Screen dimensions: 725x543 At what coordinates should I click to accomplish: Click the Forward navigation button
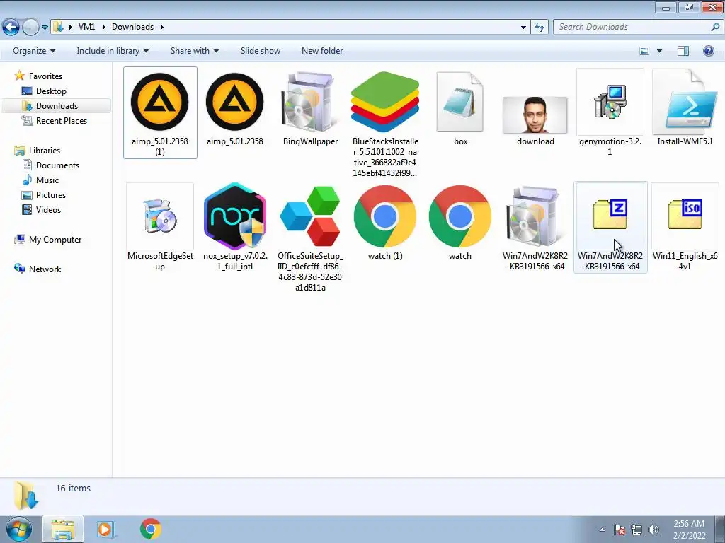point(30,27)
